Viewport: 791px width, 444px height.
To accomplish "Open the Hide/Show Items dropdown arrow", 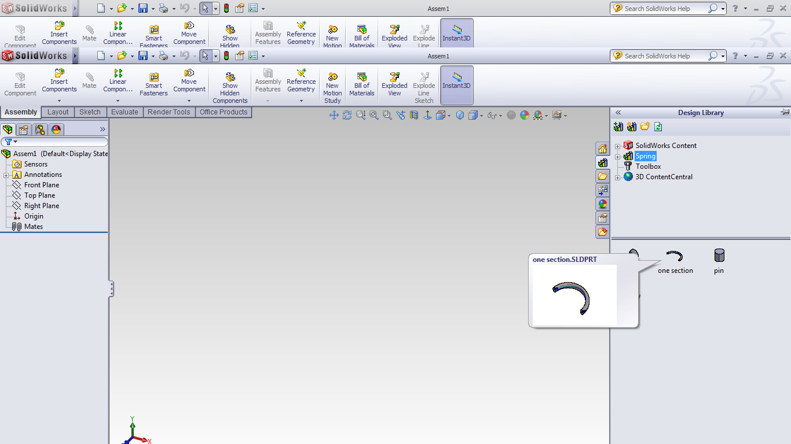I will (x=500, y=116).
